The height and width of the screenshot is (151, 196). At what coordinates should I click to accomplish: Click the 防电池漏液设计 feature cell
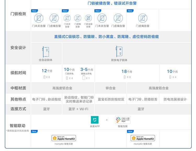click(175, 99)
